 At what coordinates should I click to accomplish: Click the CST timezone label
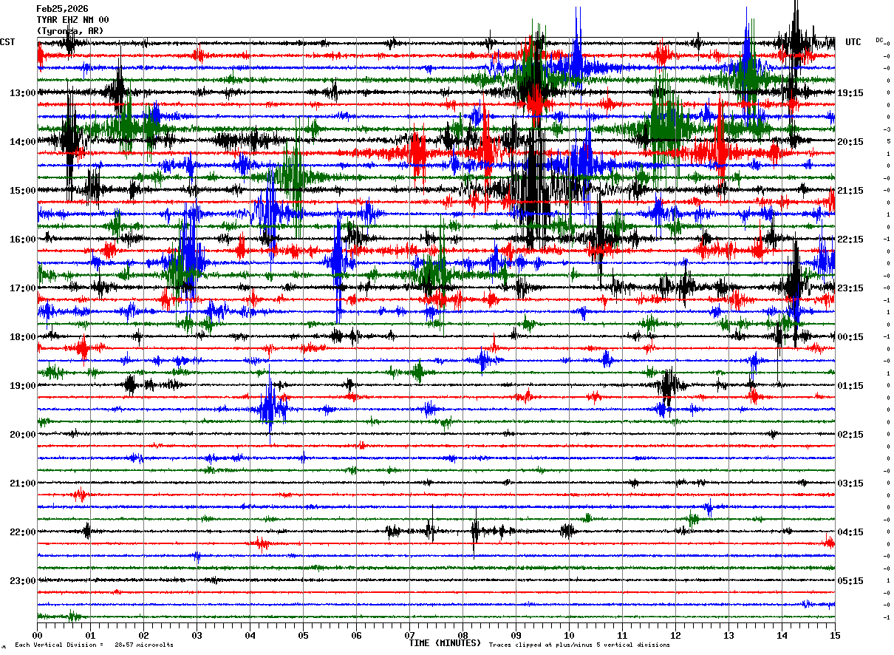click(7, 42)
